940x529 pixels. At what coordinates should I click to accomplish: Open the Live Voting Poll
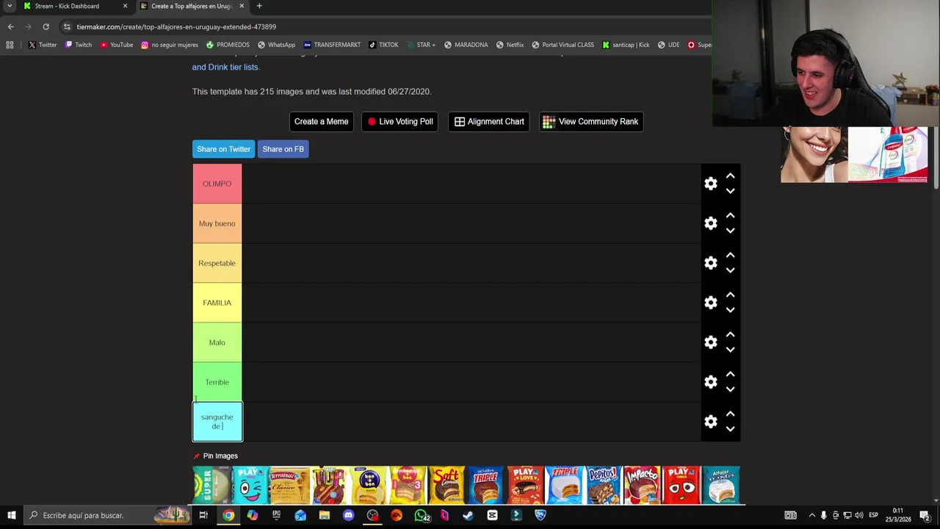coord(400,121)
